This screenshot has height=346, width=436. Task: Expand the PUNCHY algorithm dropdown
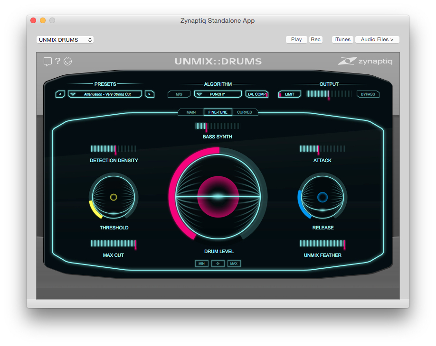click(218, 94)
